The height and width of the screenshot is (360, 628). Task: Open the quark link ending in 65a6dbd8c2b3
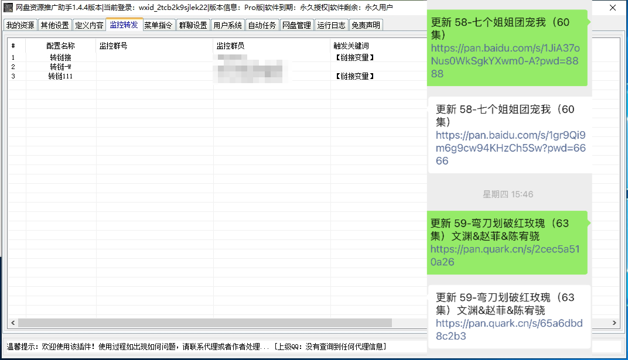click(x=509, y=330)
